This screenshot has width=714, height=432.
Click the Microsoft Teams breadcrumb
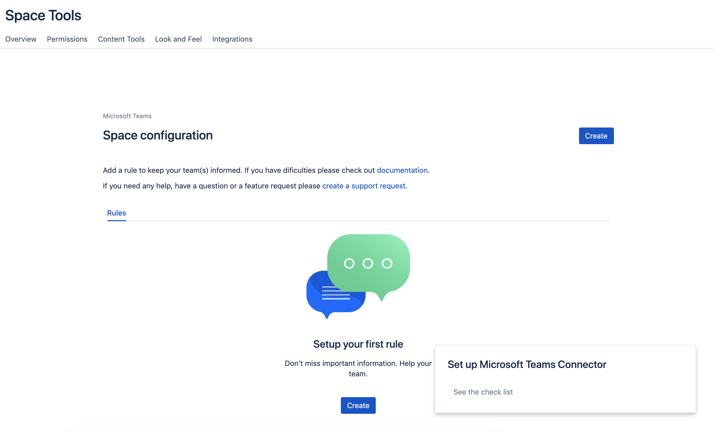127,116
